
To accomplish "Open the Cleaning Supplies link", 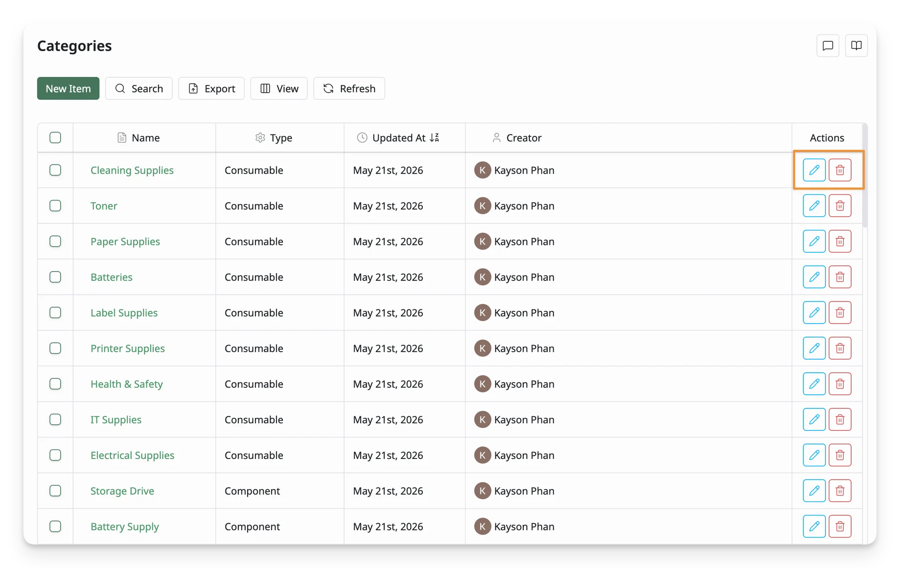I will 132,170.
